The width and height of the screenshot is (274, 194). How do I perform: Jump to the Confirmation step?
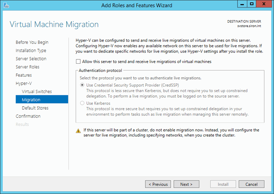pyautogui.click(x=28, y=116)
